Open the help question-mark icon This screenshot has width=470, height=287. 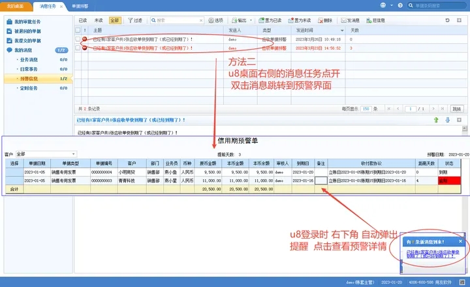coord(400,5)
